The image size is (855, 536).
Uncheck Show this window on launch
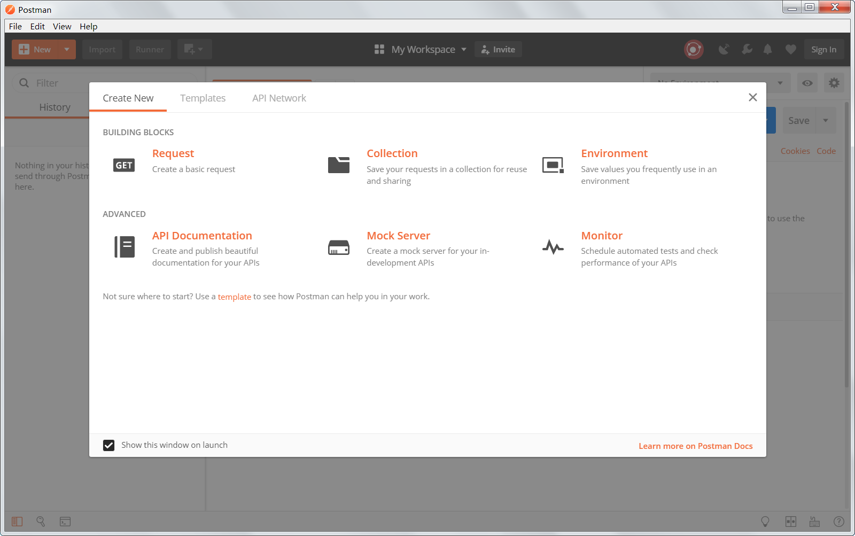point(108,445)
